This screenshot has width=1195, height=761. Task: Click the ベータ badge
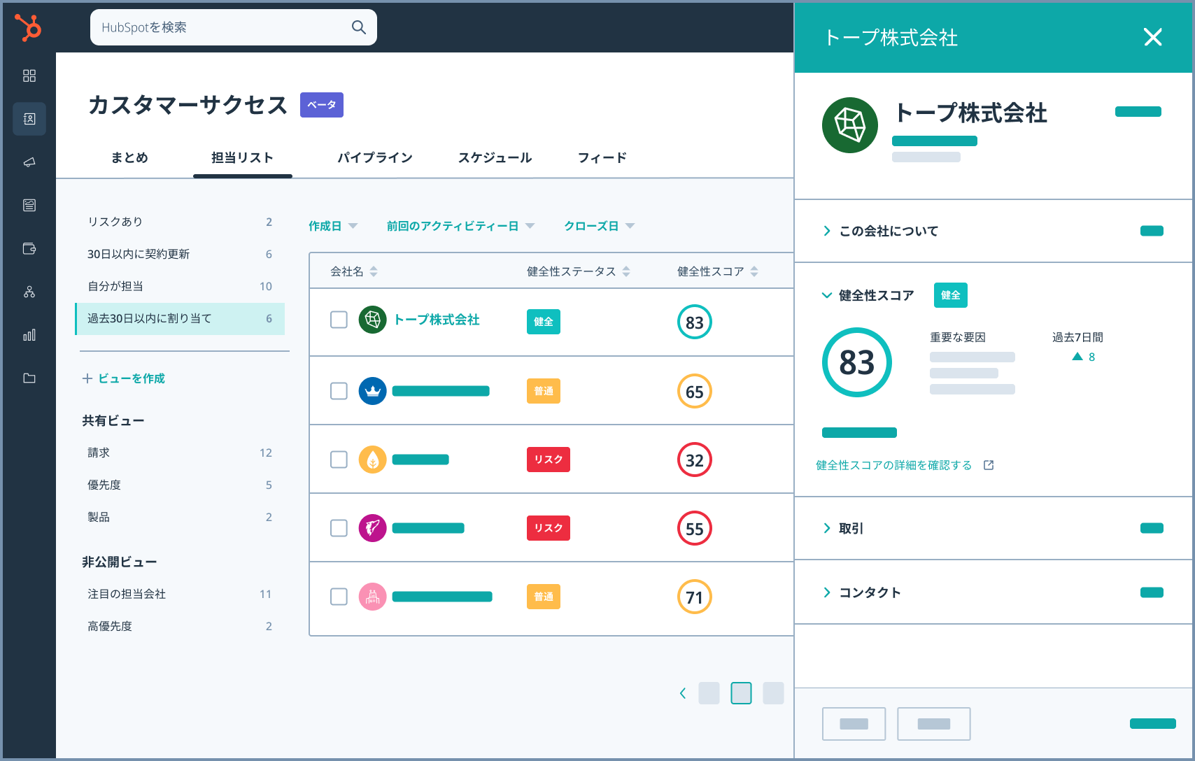pos(322,105)
